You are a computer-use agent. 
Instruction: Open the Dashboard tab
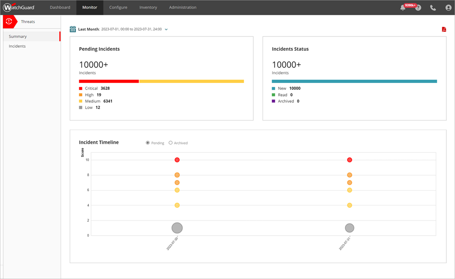[60, 7]
